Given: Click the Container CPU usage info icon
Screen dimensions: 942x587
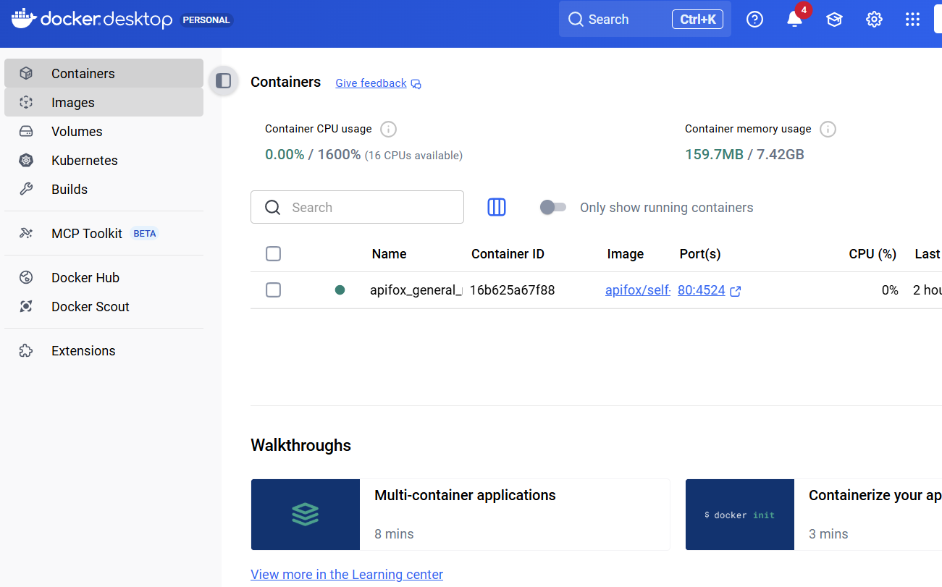Looking at the screenshot, I should 389,130.
